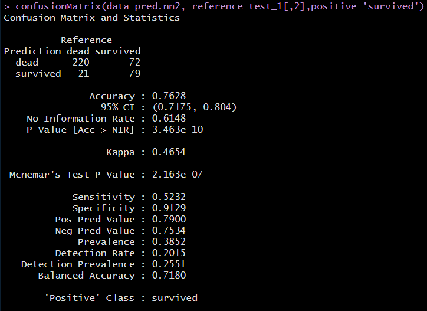Click the Specificity value 0.9129
427x311 pixels.
click(x=169, y=208)
